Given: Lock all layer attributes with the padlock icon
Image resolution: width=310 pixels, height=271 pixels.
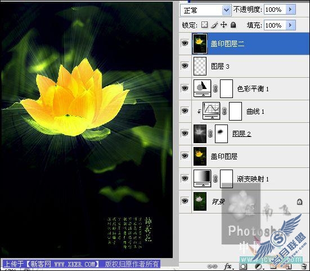Looking at the screenshot, I should pyautogui.click(x=233, y=25).
